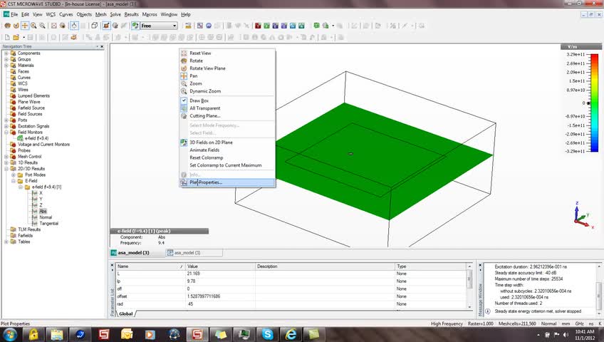
Task: Open the Windows Start button
Action: 10,334
